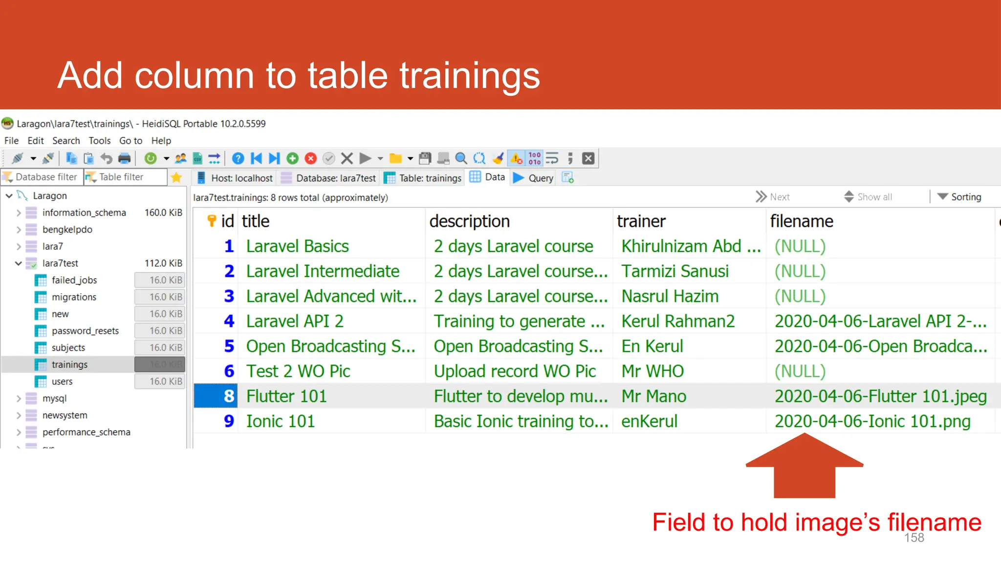Open the File menu

(11, 141)
